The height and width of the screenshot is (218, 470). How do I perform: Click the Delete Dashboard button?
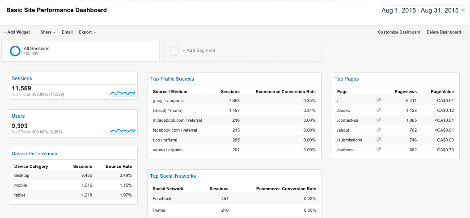pos(444,32)
